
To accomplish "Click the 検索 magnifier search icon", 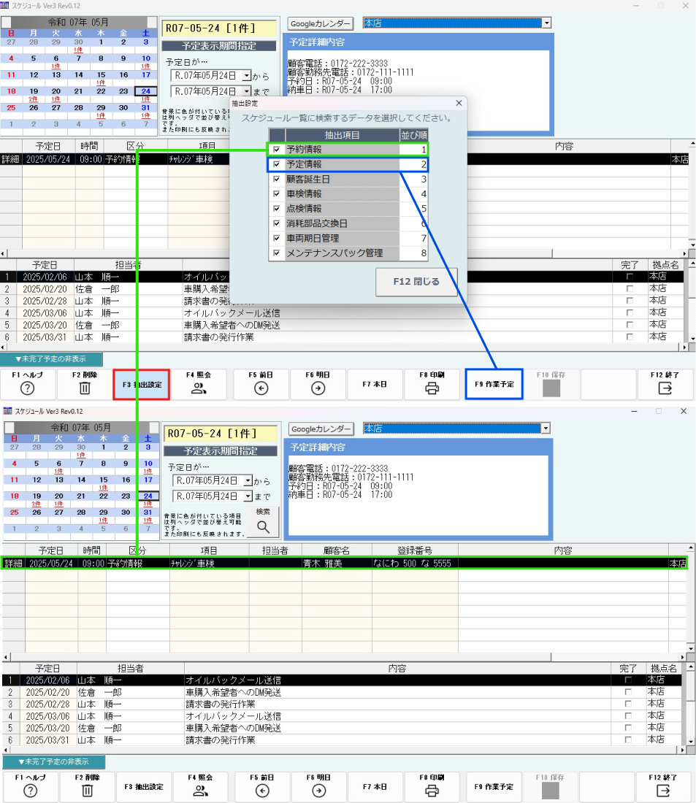I will coord(263,526).
